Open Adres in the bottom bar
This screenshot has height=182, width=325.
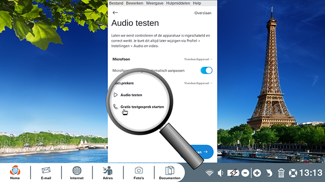point(108,173)
